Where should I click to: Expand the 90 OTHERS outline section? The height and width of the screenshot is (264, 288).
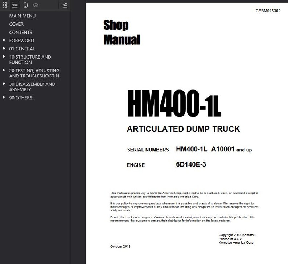[4, 97]
